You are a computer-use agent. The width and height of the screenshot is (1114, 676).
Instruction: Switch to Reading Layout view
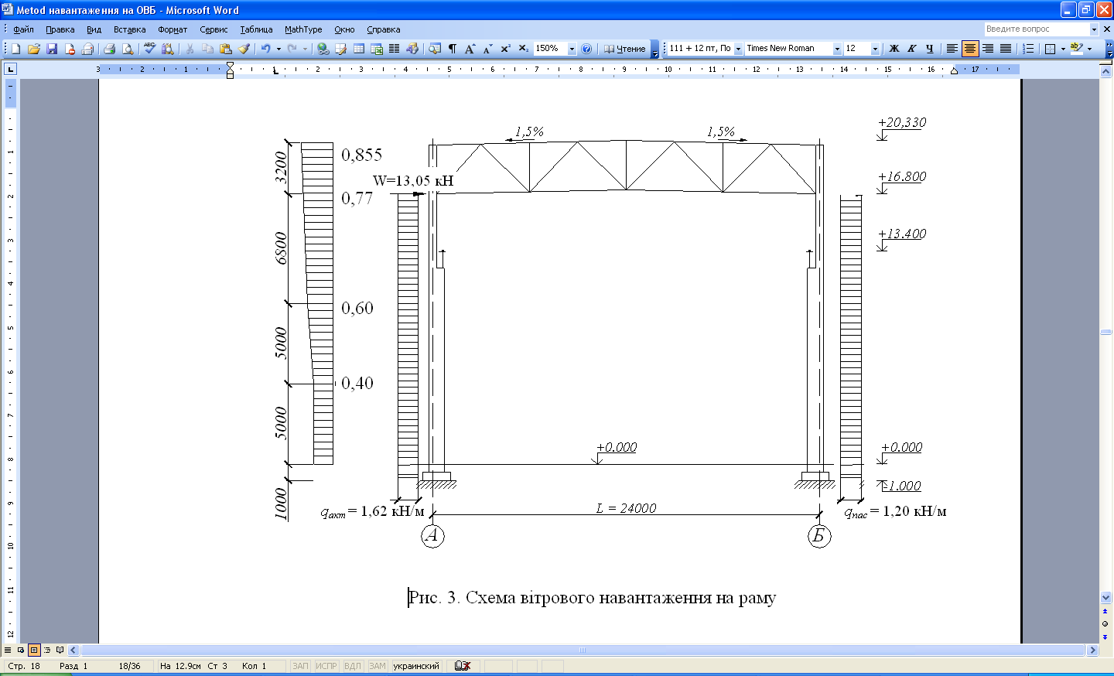60,650
